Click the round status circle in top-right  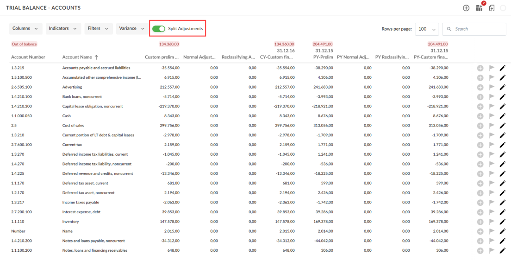click(503, 8)
